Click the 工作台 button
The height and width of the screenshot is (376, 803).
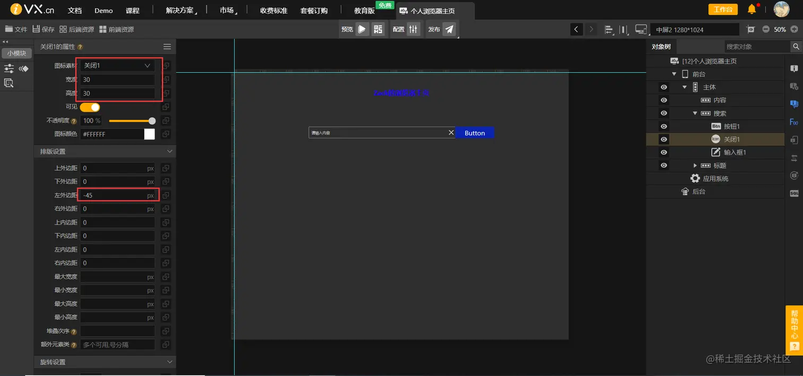[x=723, y=9]
